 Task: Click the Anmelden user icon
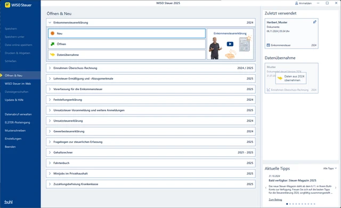point(296,3)
